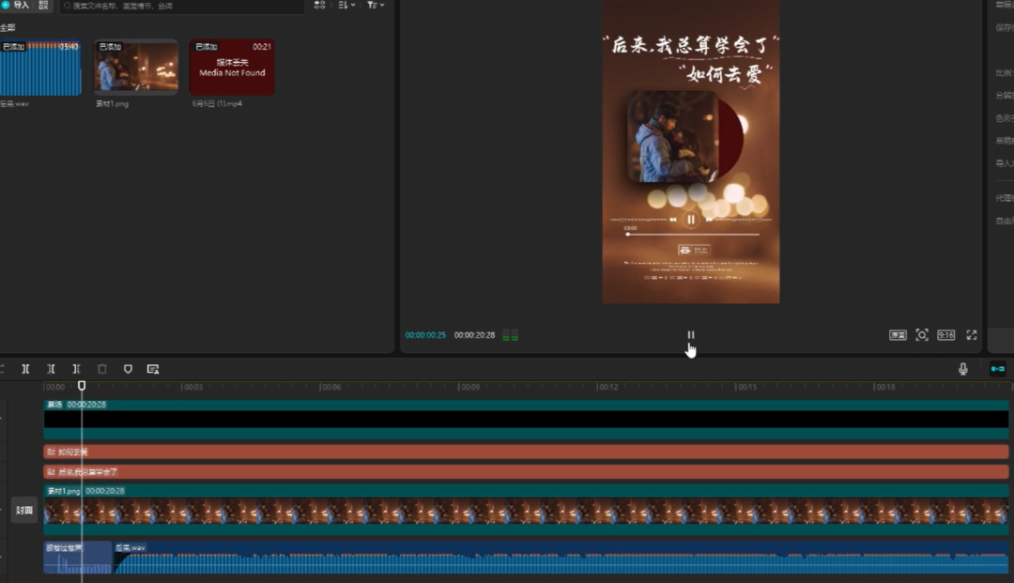Screen dimensions: 1014x583
Task: Select the 后来.wav audio clip
Action: [561, 558]
